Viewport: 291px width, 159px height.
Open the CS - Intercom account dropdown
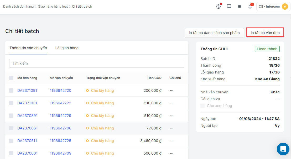pyautogui.click(x=269, y=7)
